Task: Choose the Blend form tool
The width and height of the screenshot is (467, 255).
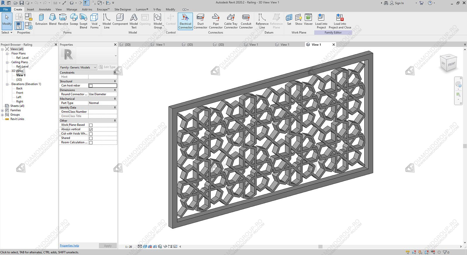Action: pos(53,20)
